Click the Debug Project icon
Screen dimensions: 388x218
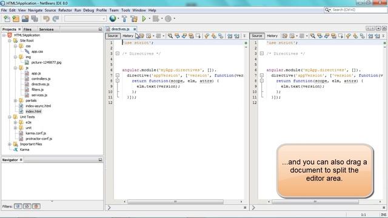[x=156, y=19]
